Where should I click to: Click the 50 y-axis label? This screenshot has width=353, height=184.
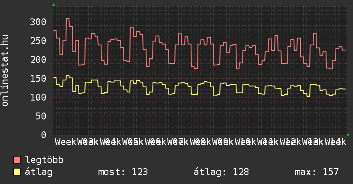point(40,116)
